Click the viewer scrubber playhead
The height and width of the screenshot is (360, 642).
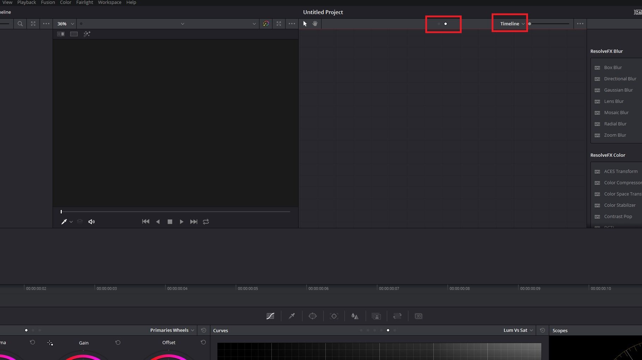(x=61, y=212)
